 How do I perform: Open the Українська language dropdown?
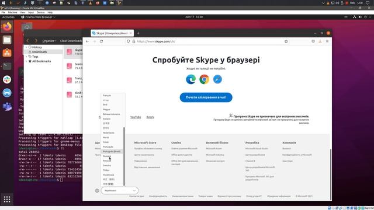(x=119, y=191)
